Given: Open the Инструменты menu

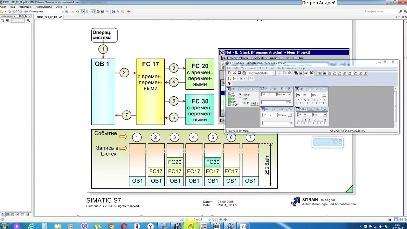Looking at the screenshot, I should (44, 7).
